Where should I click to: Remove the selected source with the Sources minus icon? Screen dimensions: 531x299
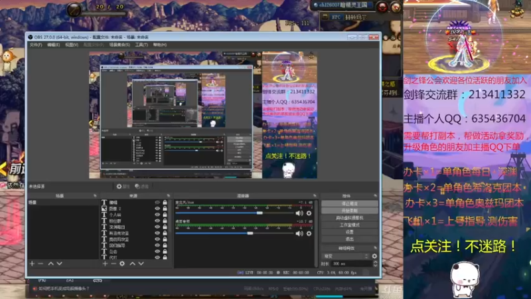(x=114, y=263)
